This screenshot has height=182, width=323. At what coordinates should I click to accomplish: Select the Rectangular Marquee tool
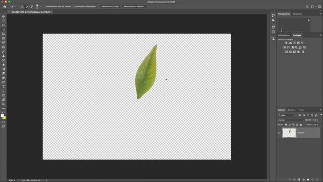(x=4, y=21)
